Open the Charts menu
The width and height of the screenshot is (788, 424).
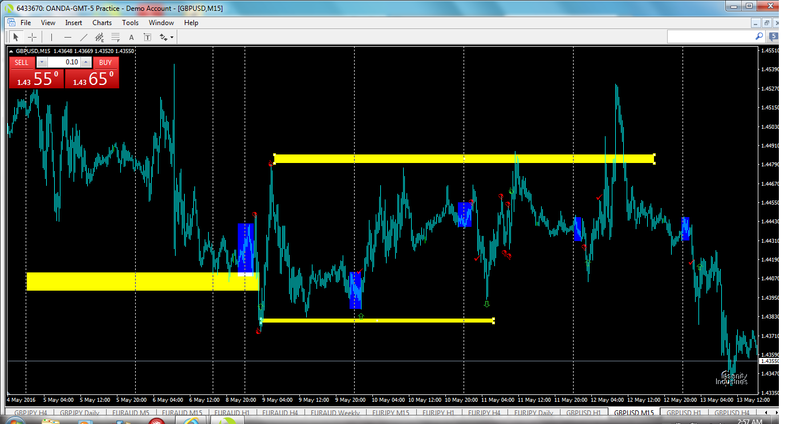(102, 23)
